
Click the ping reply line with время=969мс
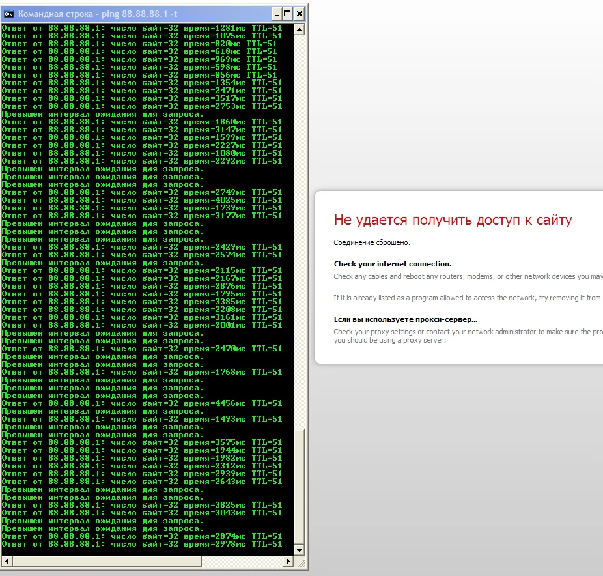point(139,60)
